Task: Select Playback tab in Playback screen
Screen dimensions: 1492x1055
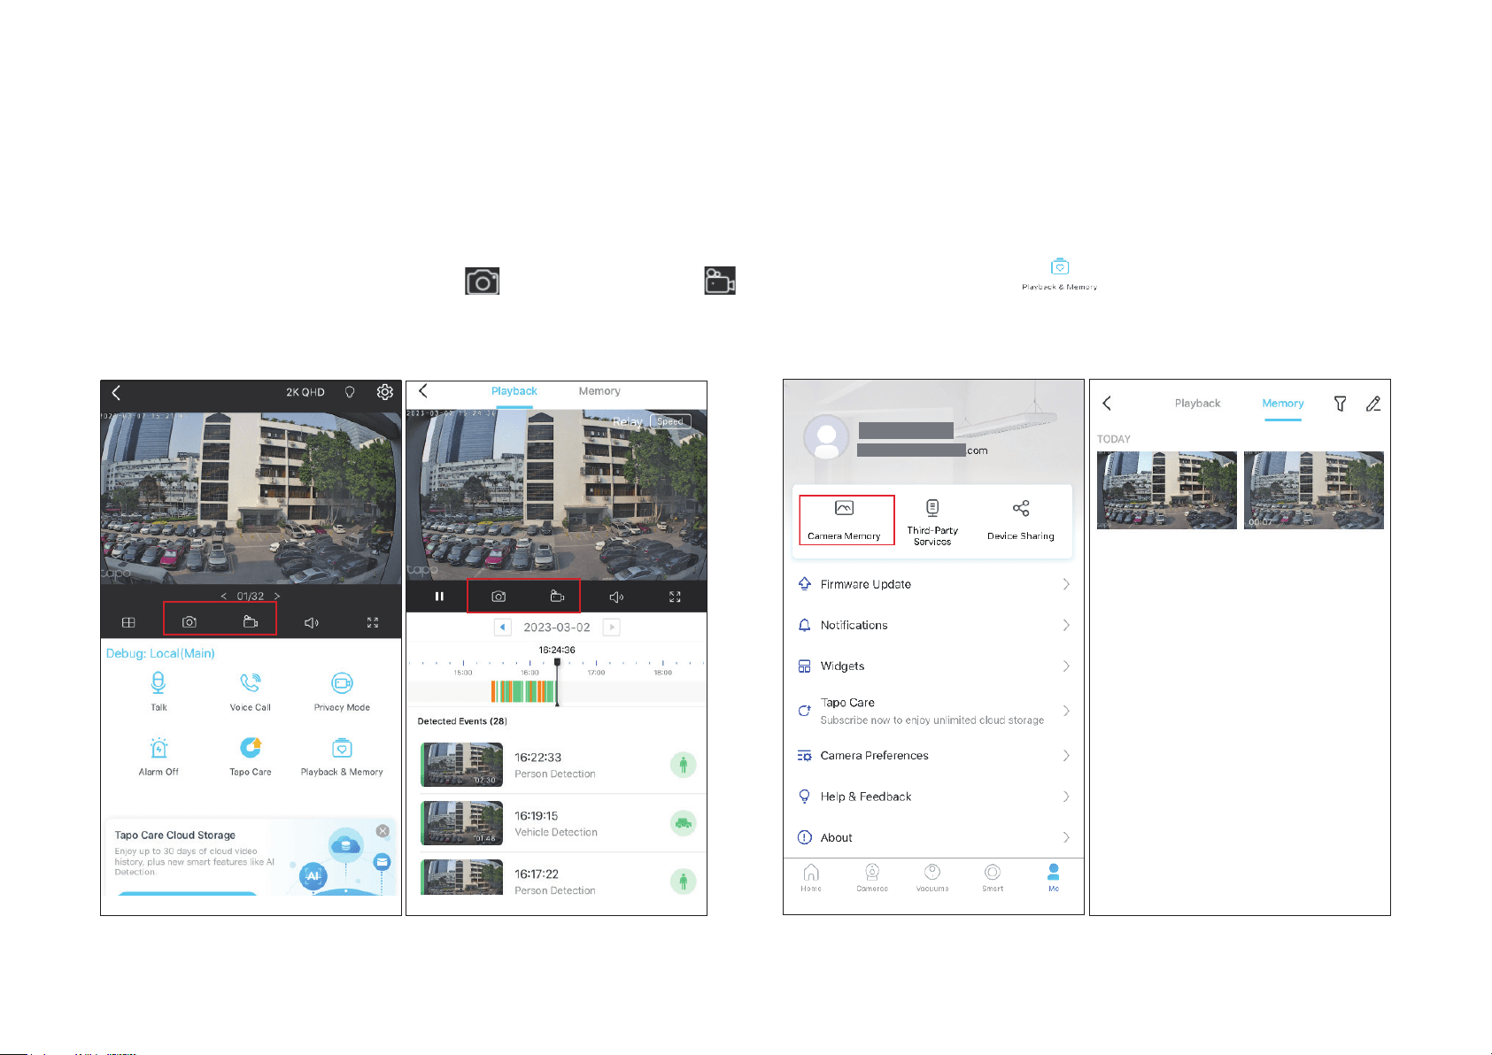Action: [x=514, y=391]
